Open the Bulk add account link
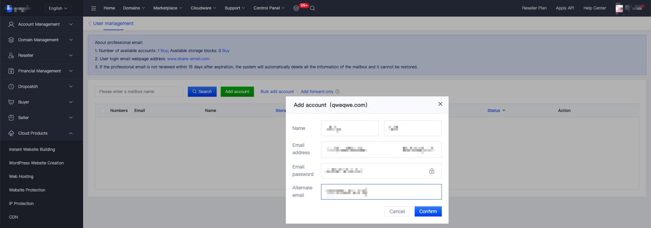Image resolution: width=651 pixels, height=228 pixels. click(277, 92)
